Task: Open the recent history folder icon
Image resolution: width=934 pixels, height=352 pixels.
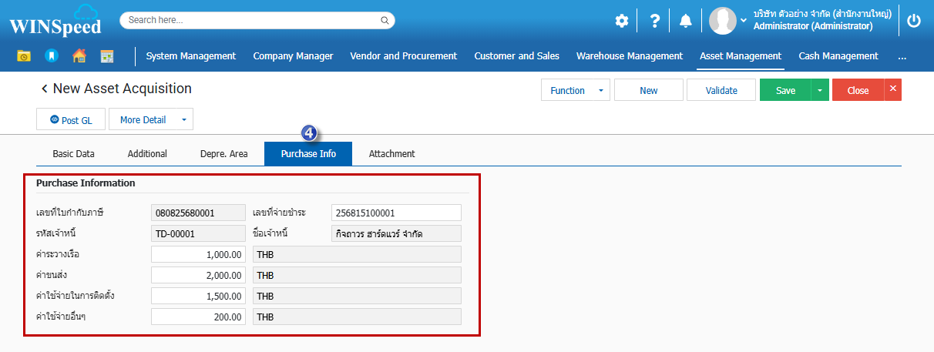Action: click(x=25, y=56)
